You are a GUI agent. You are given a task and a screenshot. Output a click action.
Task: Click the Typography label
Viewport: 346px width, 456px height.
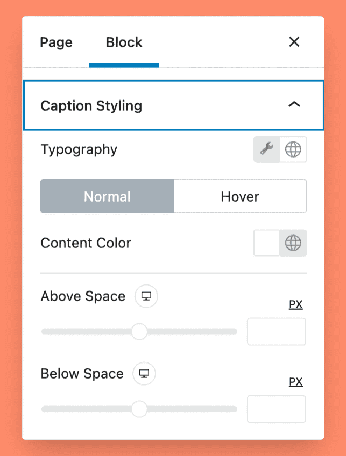tap(79, 149)
